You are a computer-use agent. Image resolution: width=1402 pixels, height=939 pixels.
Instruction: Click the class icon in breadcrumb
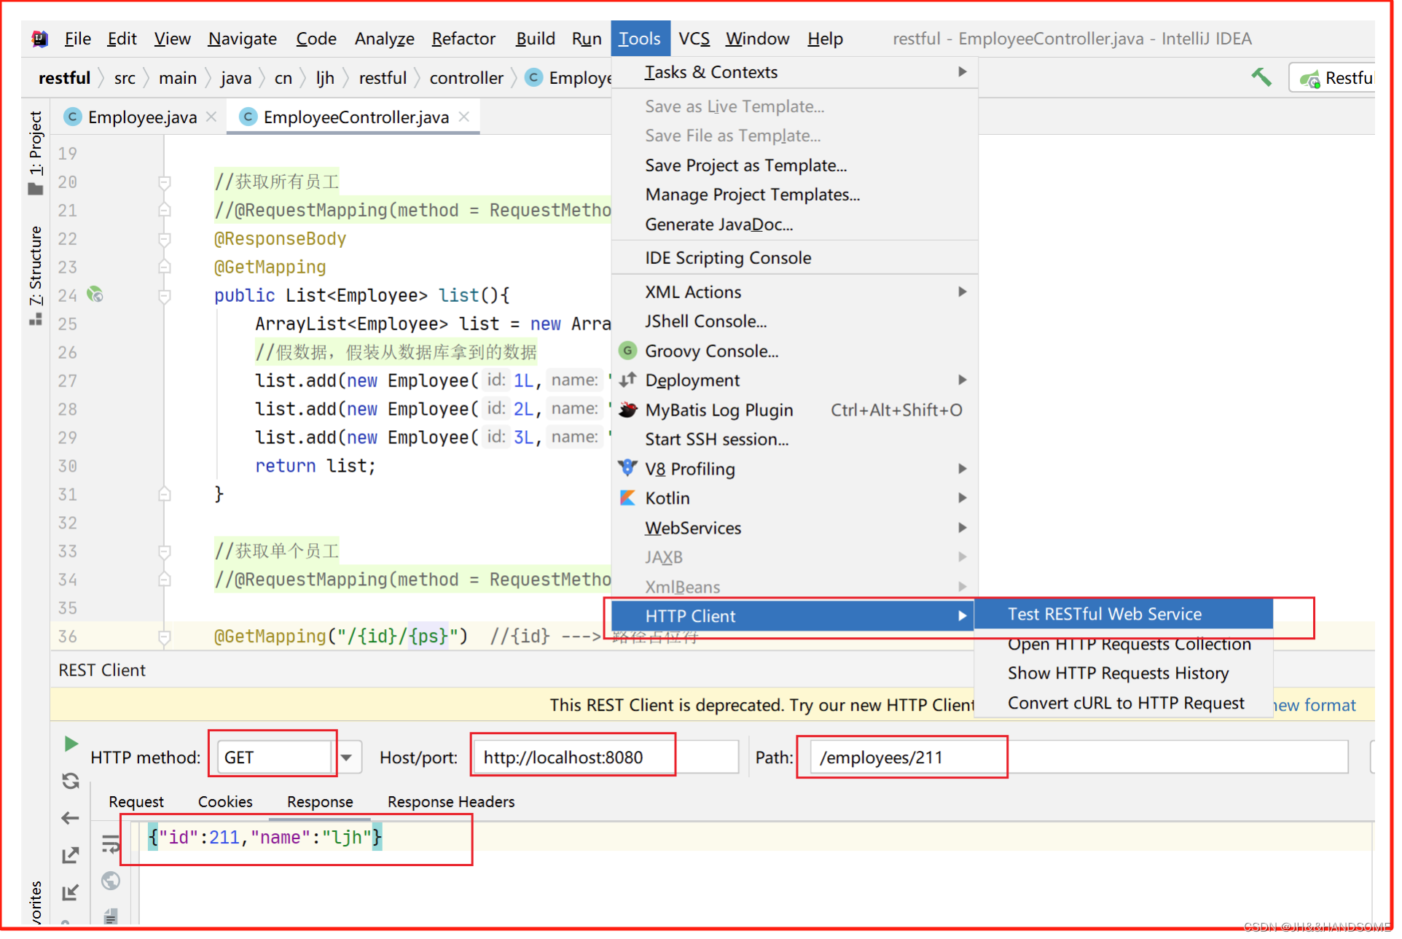[x=533, y=77]
